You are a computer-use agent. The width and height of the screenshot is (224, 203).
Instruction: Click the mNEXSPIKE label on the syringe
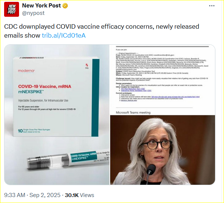(x=79, y=158)
